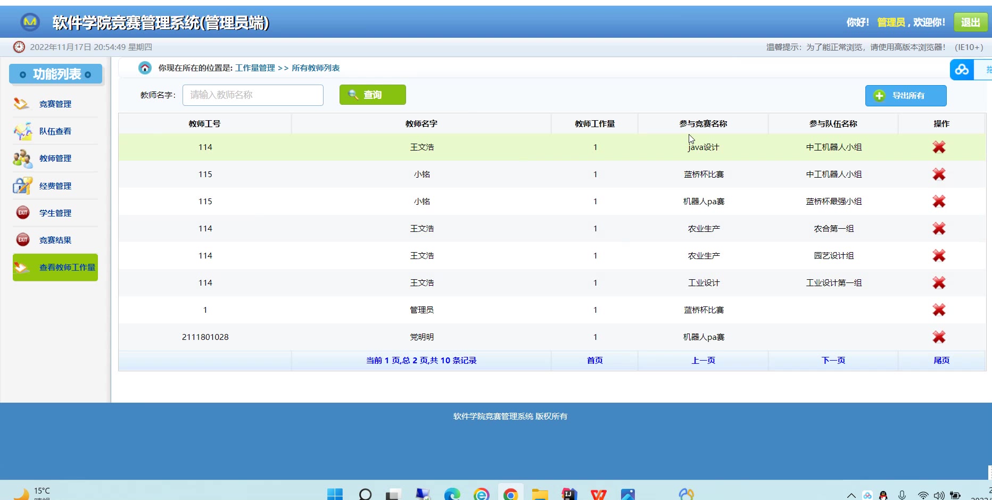Jump to 尾页 last page
Screen dimensions: 992x500
[x=941, y=361]
